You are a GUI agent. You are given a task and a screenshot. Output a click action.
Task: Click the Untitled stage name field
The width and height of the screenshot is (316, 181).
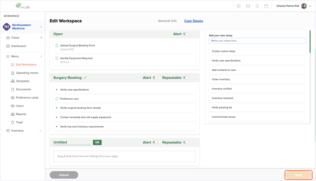pos(72,142)
